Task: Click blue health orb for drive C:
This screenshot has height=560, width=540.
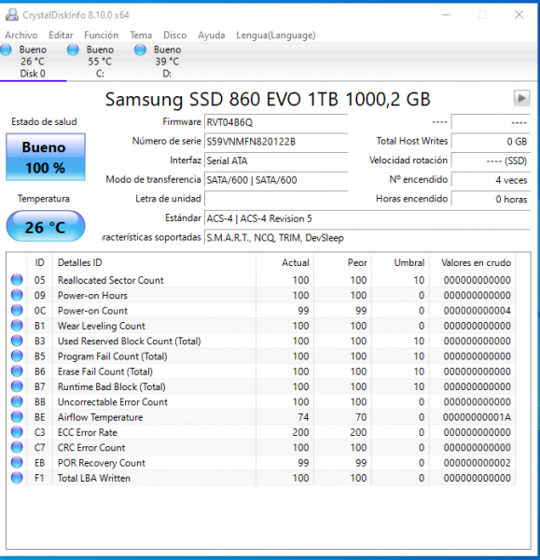Action: [73, 49]
